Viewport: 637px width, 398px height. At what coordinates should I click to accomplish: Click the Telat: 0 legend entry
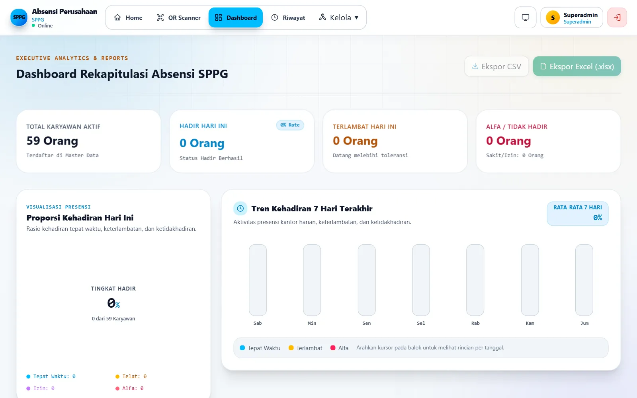[x=131, y=377]
